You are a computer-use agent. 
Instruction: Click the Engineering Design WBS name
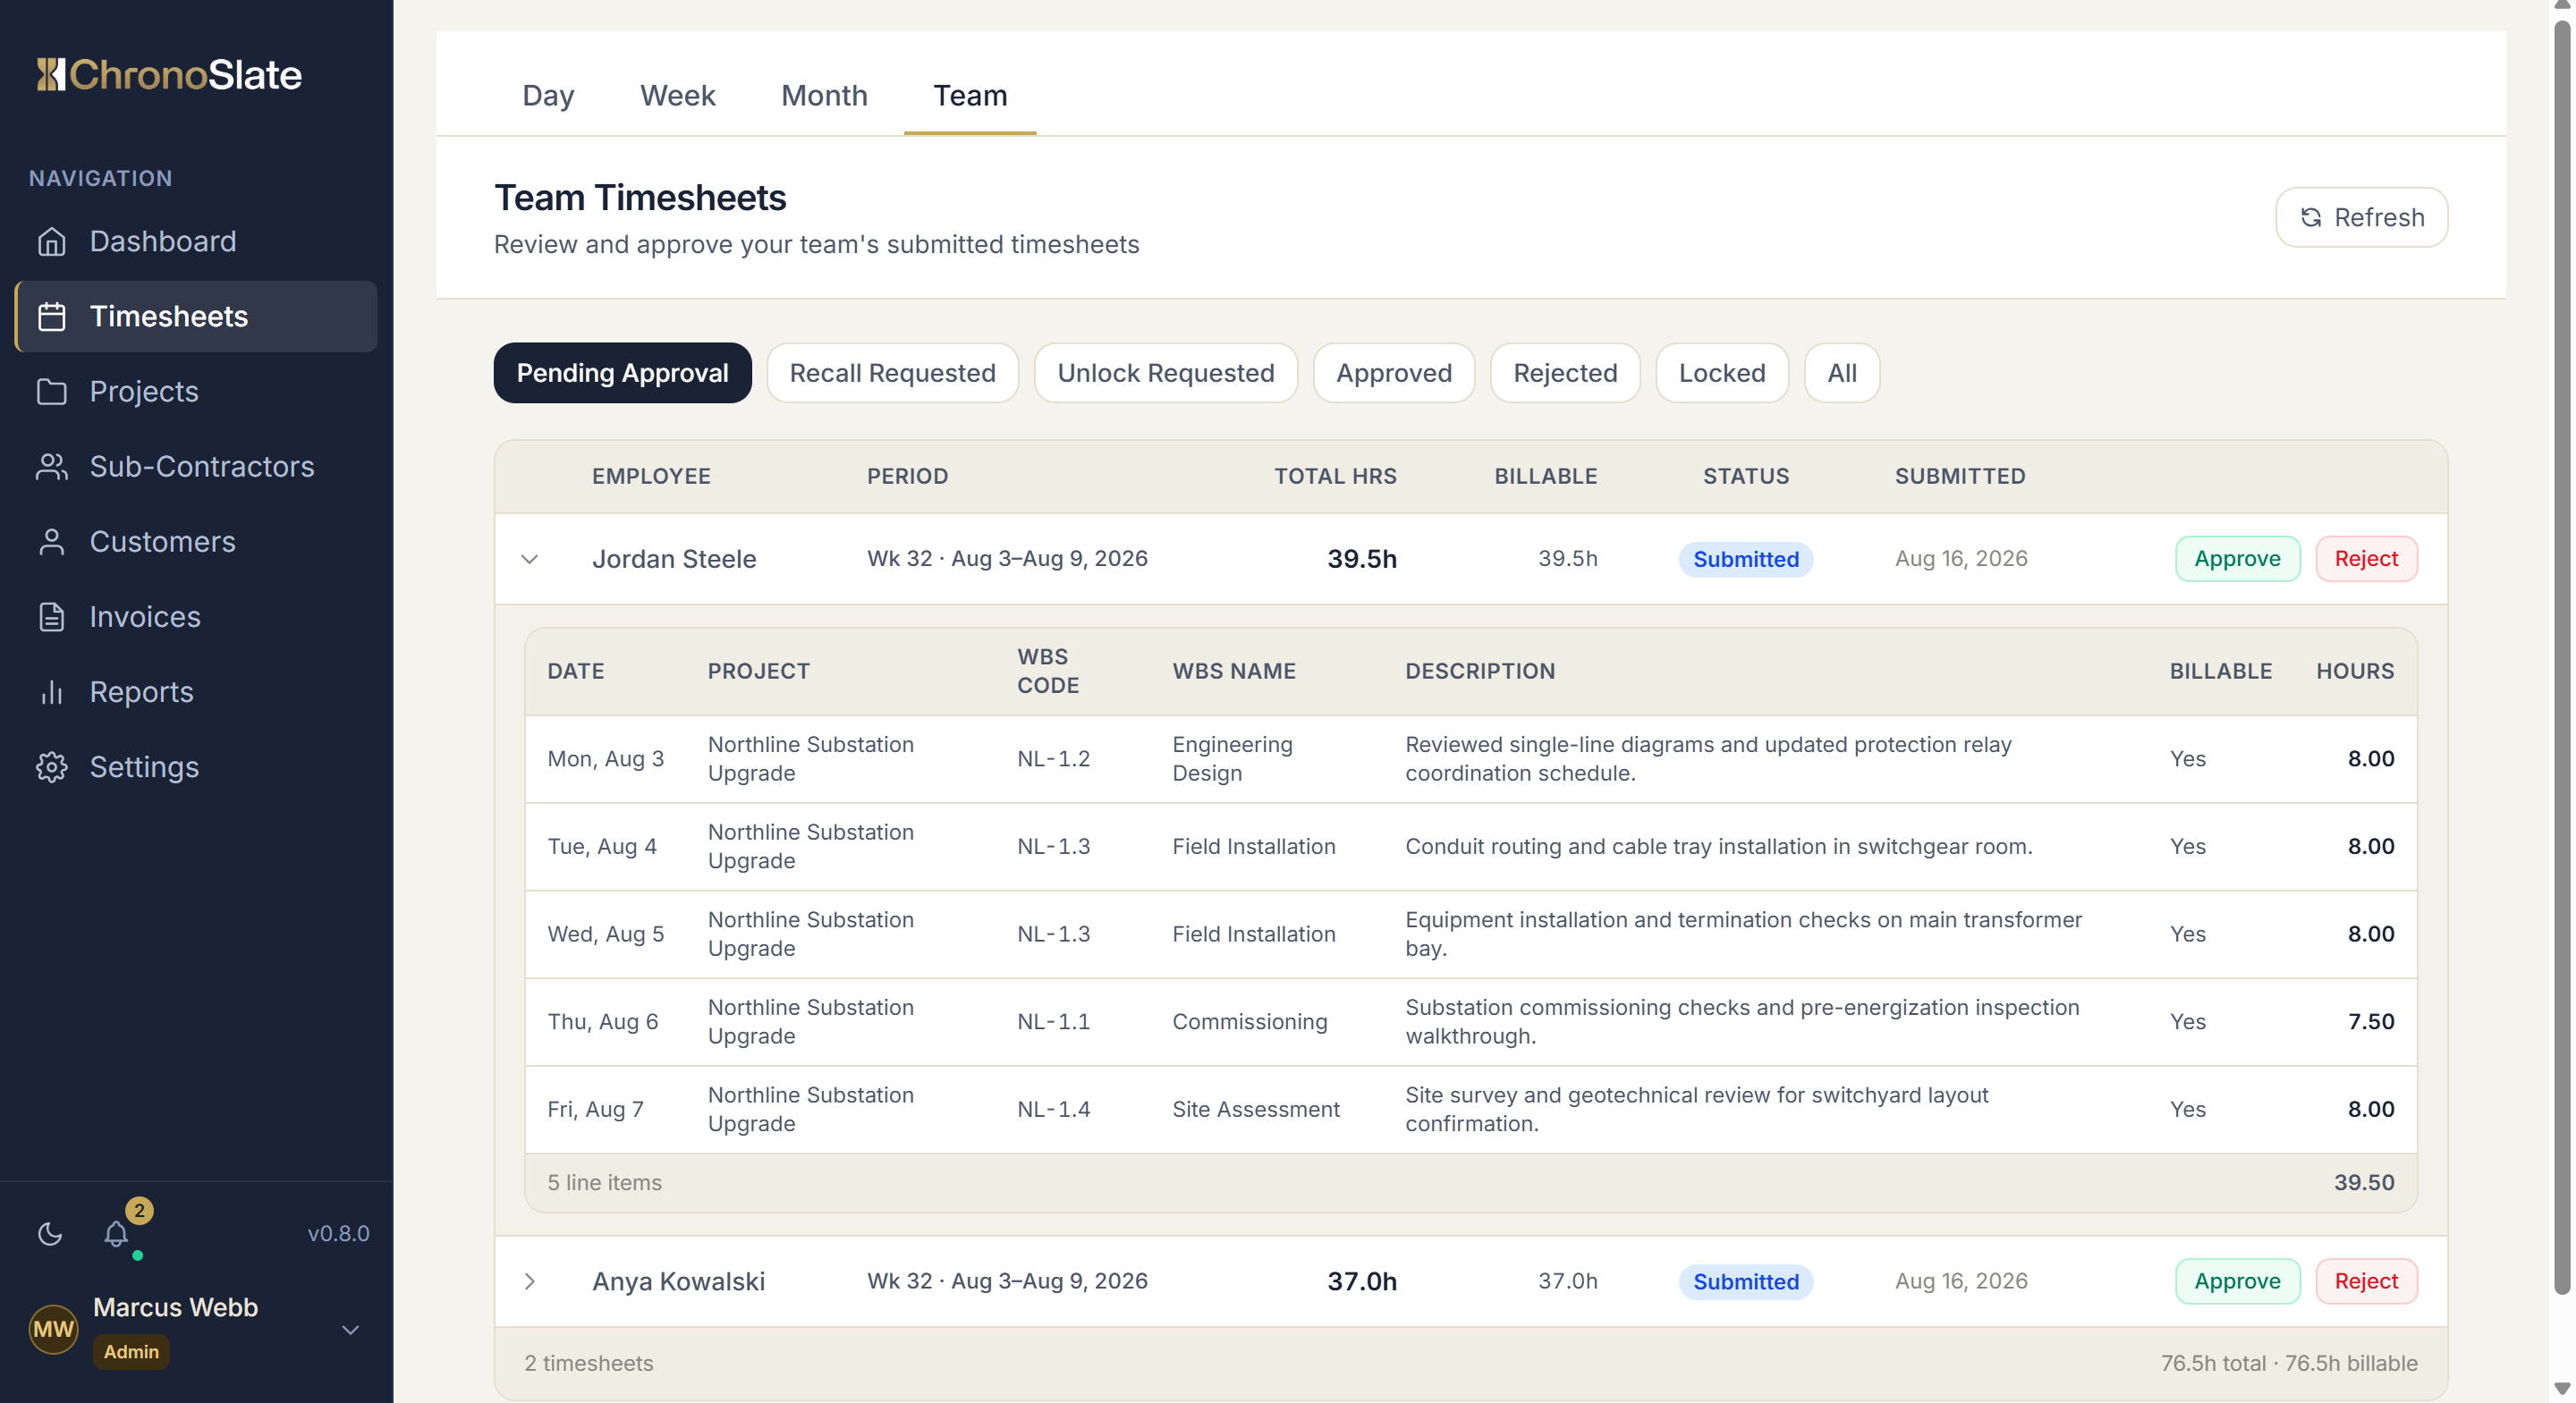[x=1232, y=759]
